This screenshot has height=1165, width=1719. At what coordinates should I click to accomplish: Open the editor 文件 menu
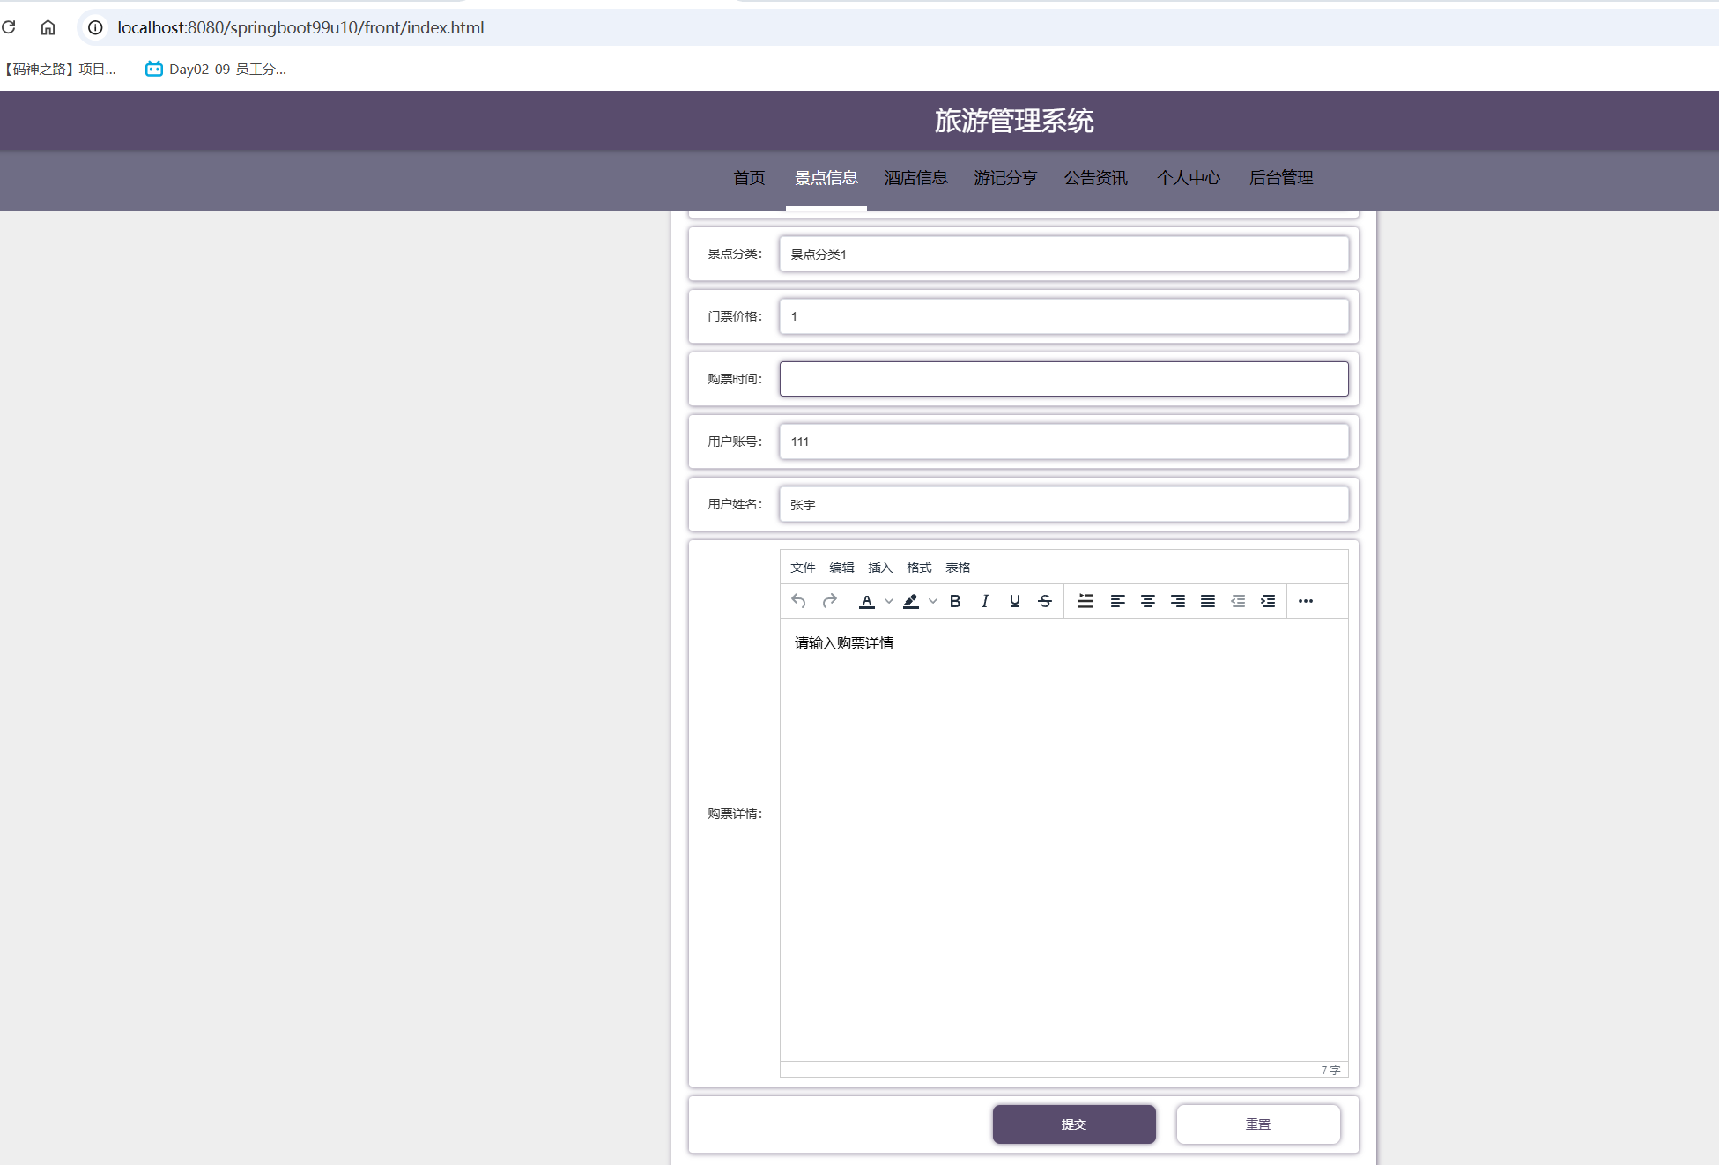pos(803,568)
